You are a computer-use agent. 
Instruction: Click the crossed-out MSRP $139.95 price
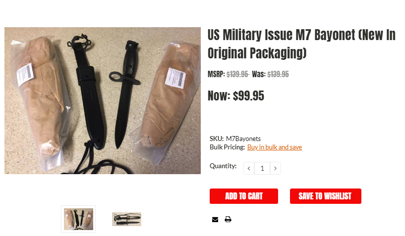(x=237, y=74)
